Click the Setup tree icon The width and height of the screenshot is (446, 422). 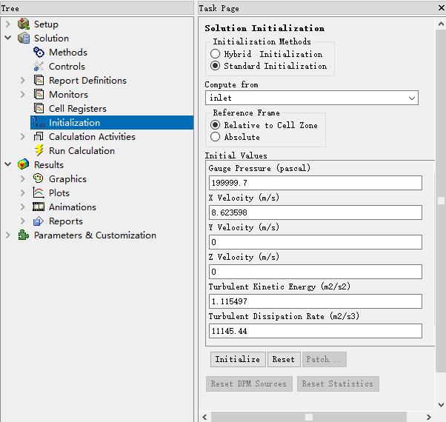click(x=24, y=24)
